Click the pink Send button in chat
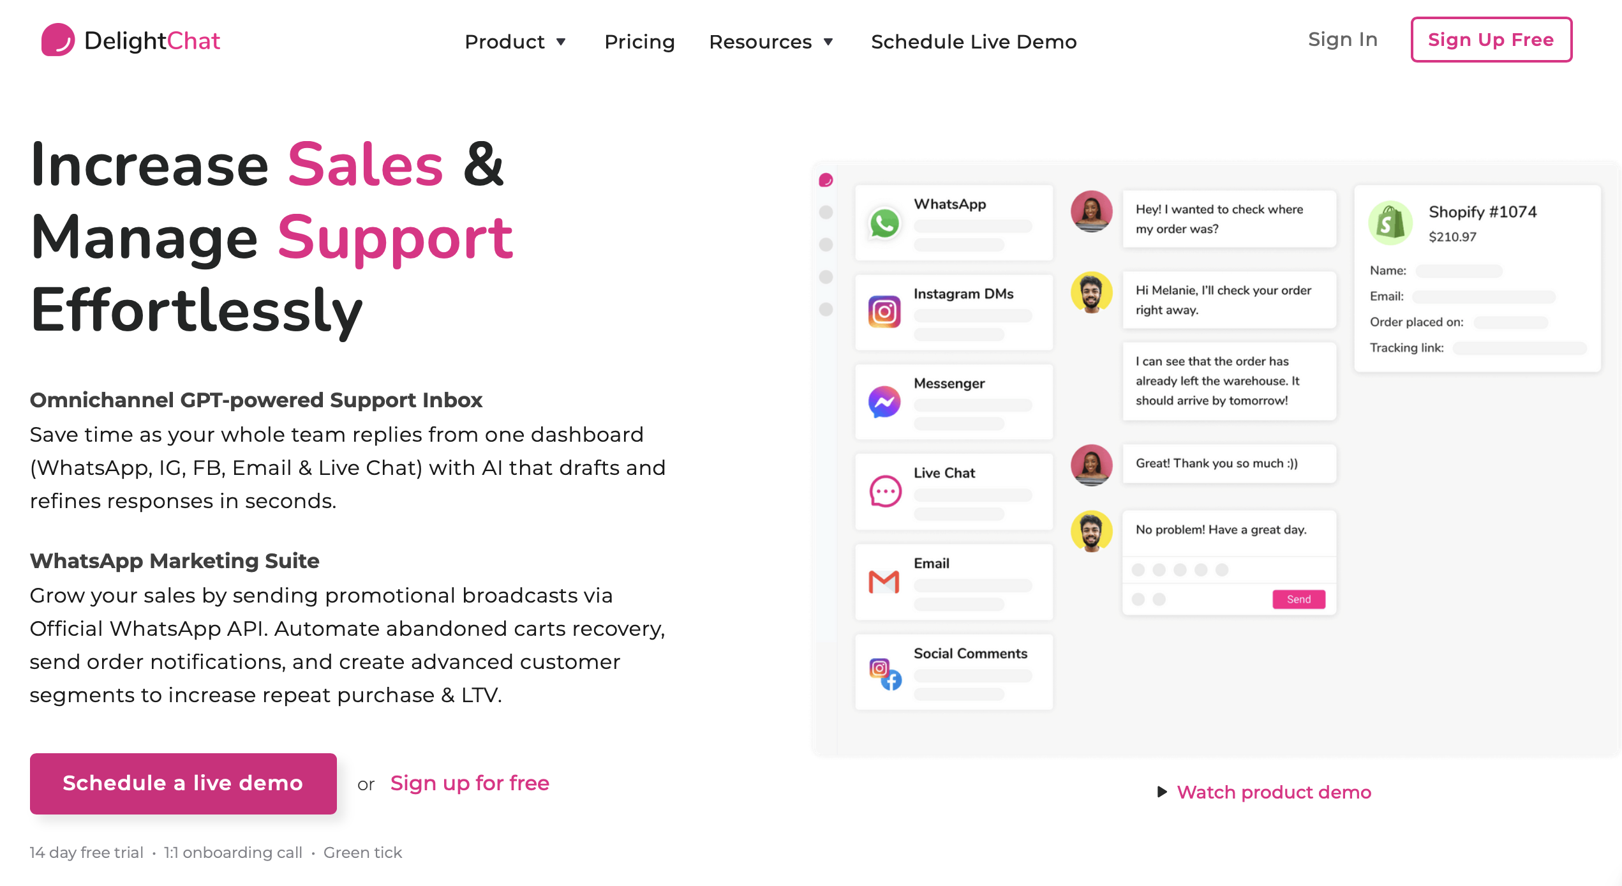 [x=1298, y=599]
